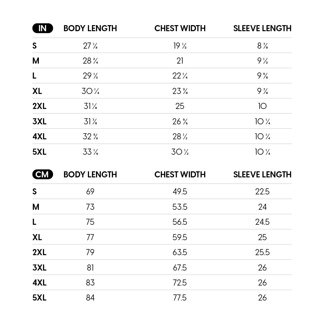
Task: Select BODY LENGTH header in inches table
Action: (90, 28)
